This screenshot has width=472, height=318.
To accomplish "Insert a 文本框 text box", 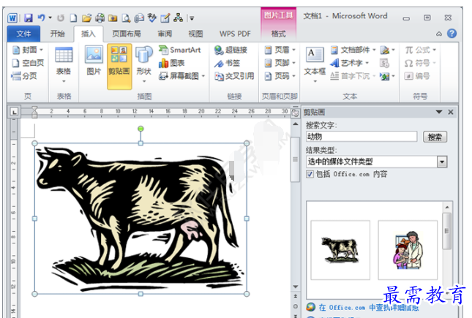I will [x=315, y=64].
